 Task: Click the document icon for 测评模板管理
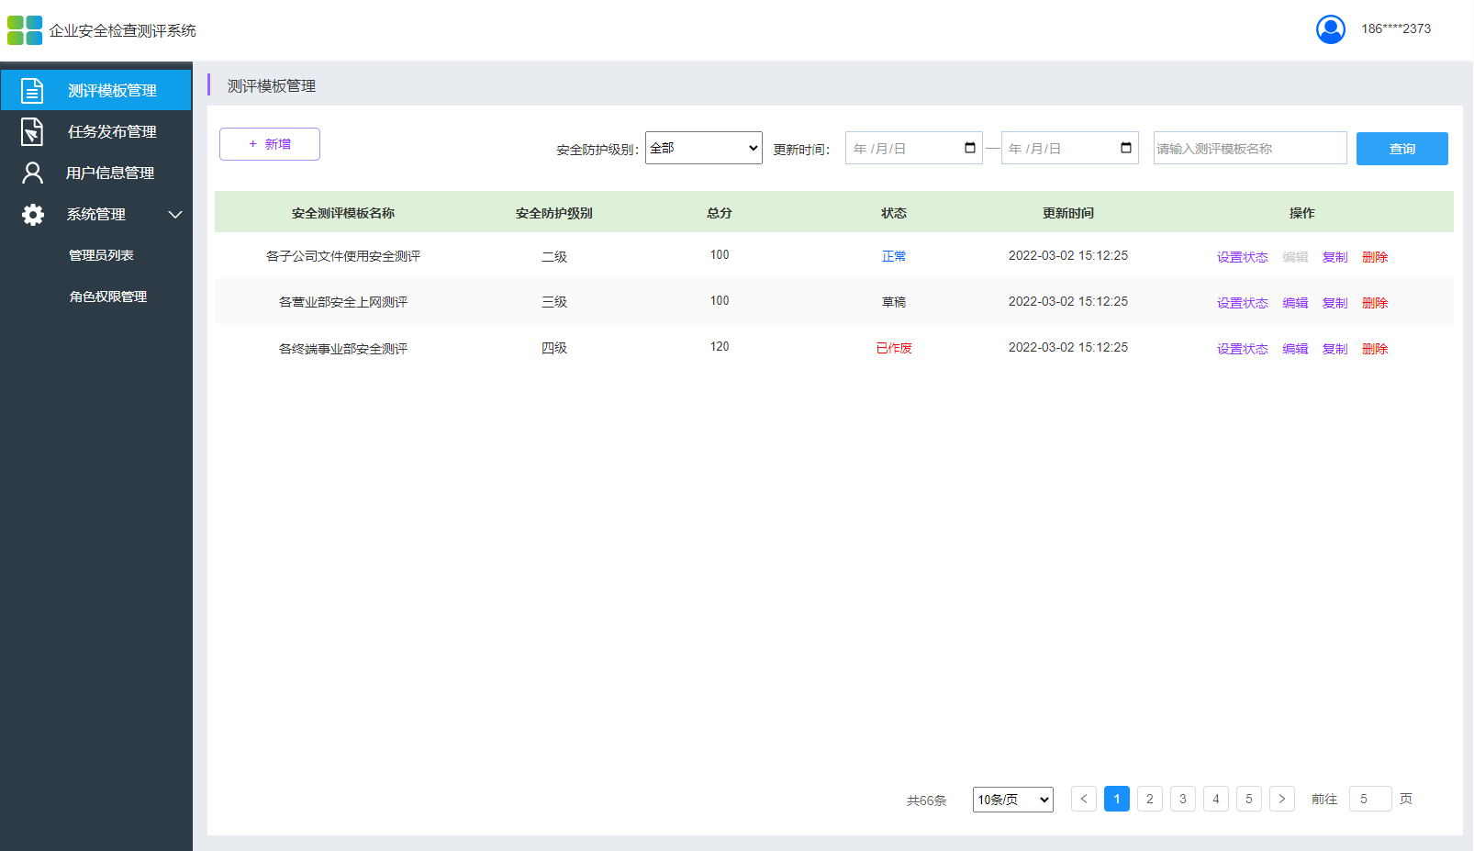click(32, 90)
